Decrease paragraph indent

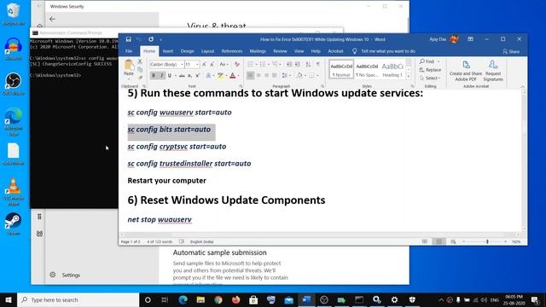[x=289, y=65]
